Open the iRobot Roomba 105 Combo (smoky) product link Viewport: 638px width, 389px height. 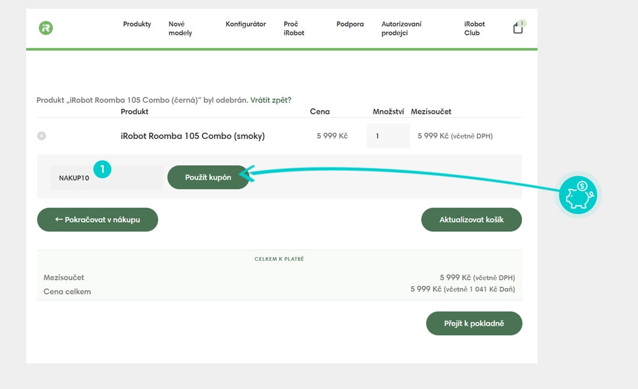click(x=193, y=136)
